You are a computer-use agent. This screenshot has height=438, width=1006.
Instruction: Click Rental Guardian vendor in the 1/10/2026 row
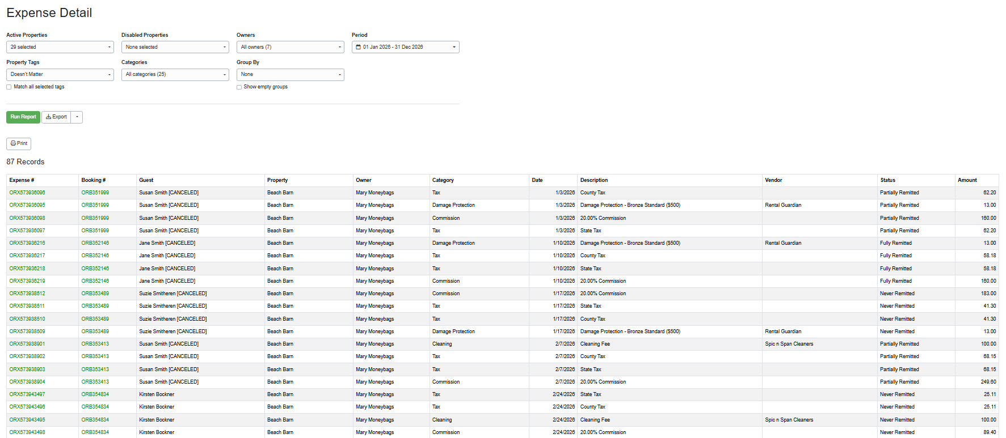click(x=783, y=243)
